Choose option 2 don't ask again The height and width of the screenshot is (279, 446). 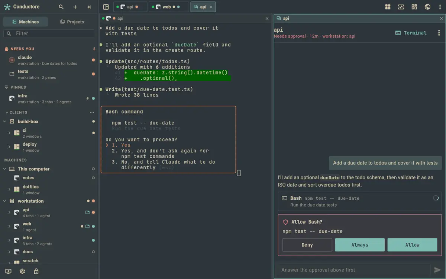click(160, 154)
